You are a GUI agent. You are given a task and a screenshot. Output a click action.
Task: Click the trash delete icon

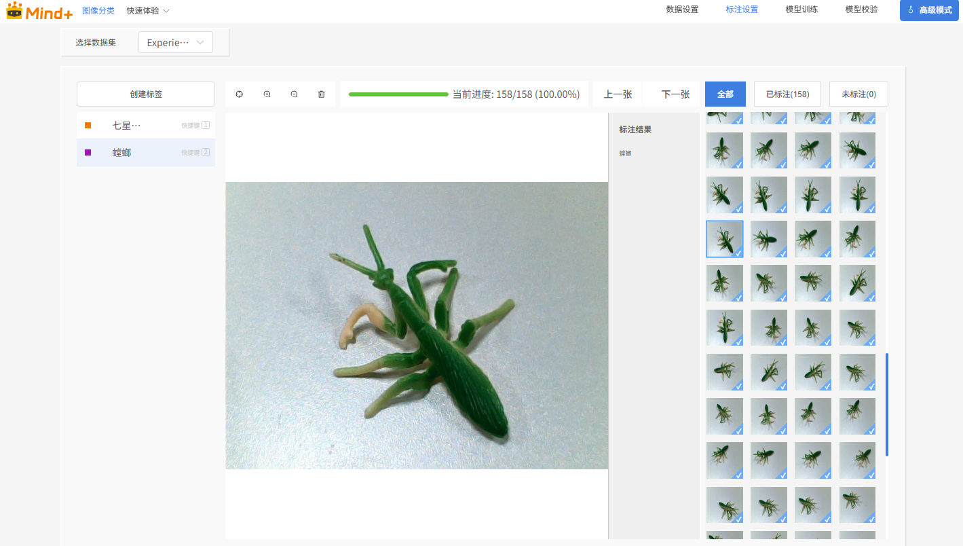pos(322,94)
